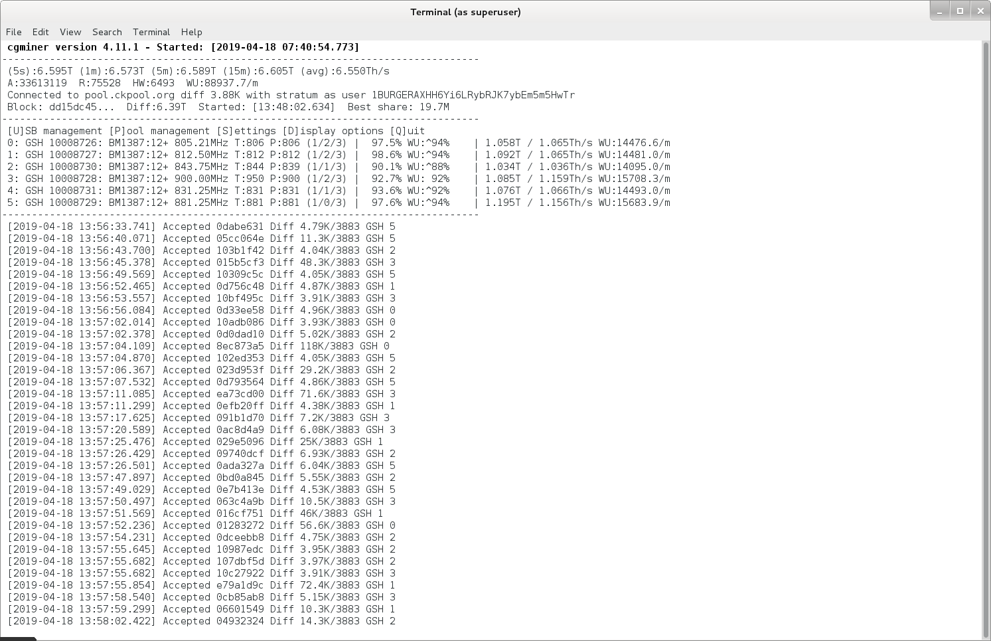Click log line with share '0bd0a845'
The width and height of the screenshot is (991, 641).
[x=201, y=478]
